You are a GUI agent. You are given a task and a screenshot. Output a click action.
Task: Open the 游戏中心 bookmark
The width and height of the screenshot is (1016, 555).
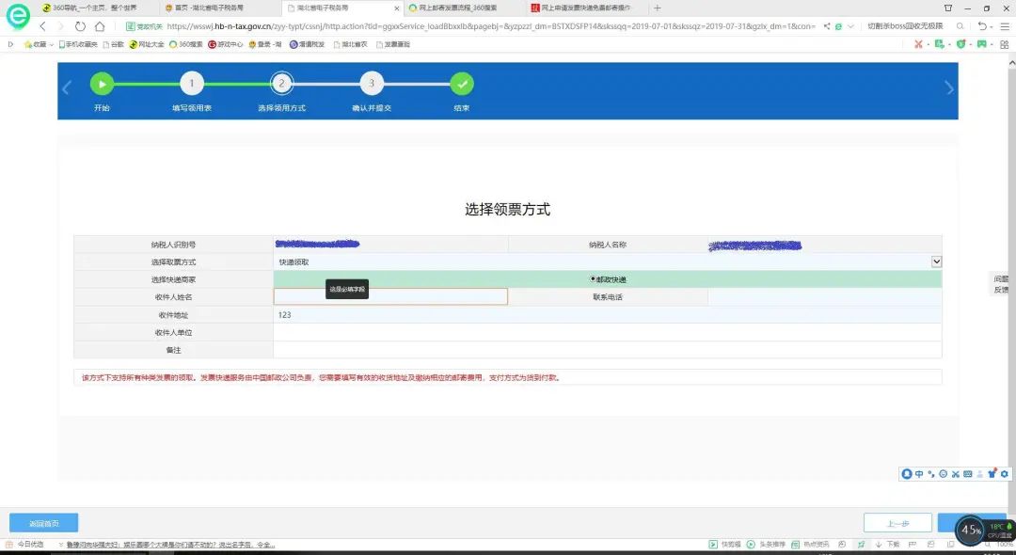[226, 44]
